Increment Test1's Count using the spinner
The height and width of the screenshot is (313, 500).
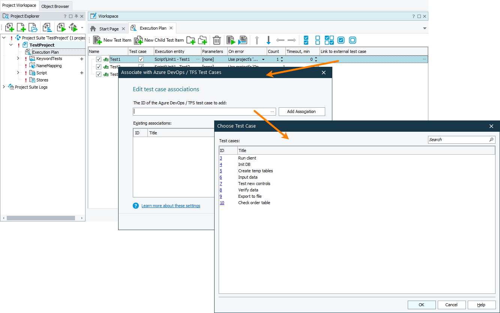click(282, 57)
